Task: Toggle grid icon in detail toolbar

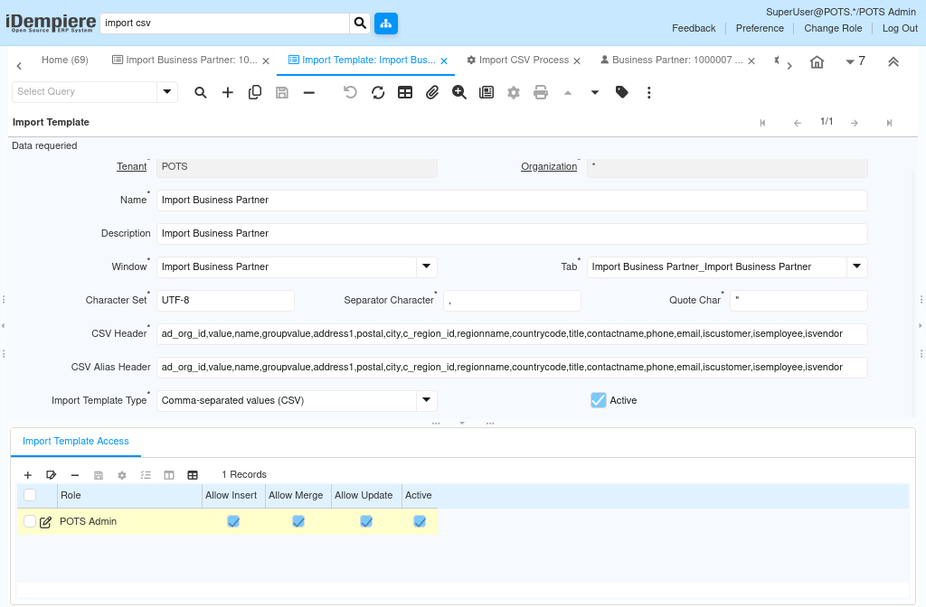Action: 193,475
